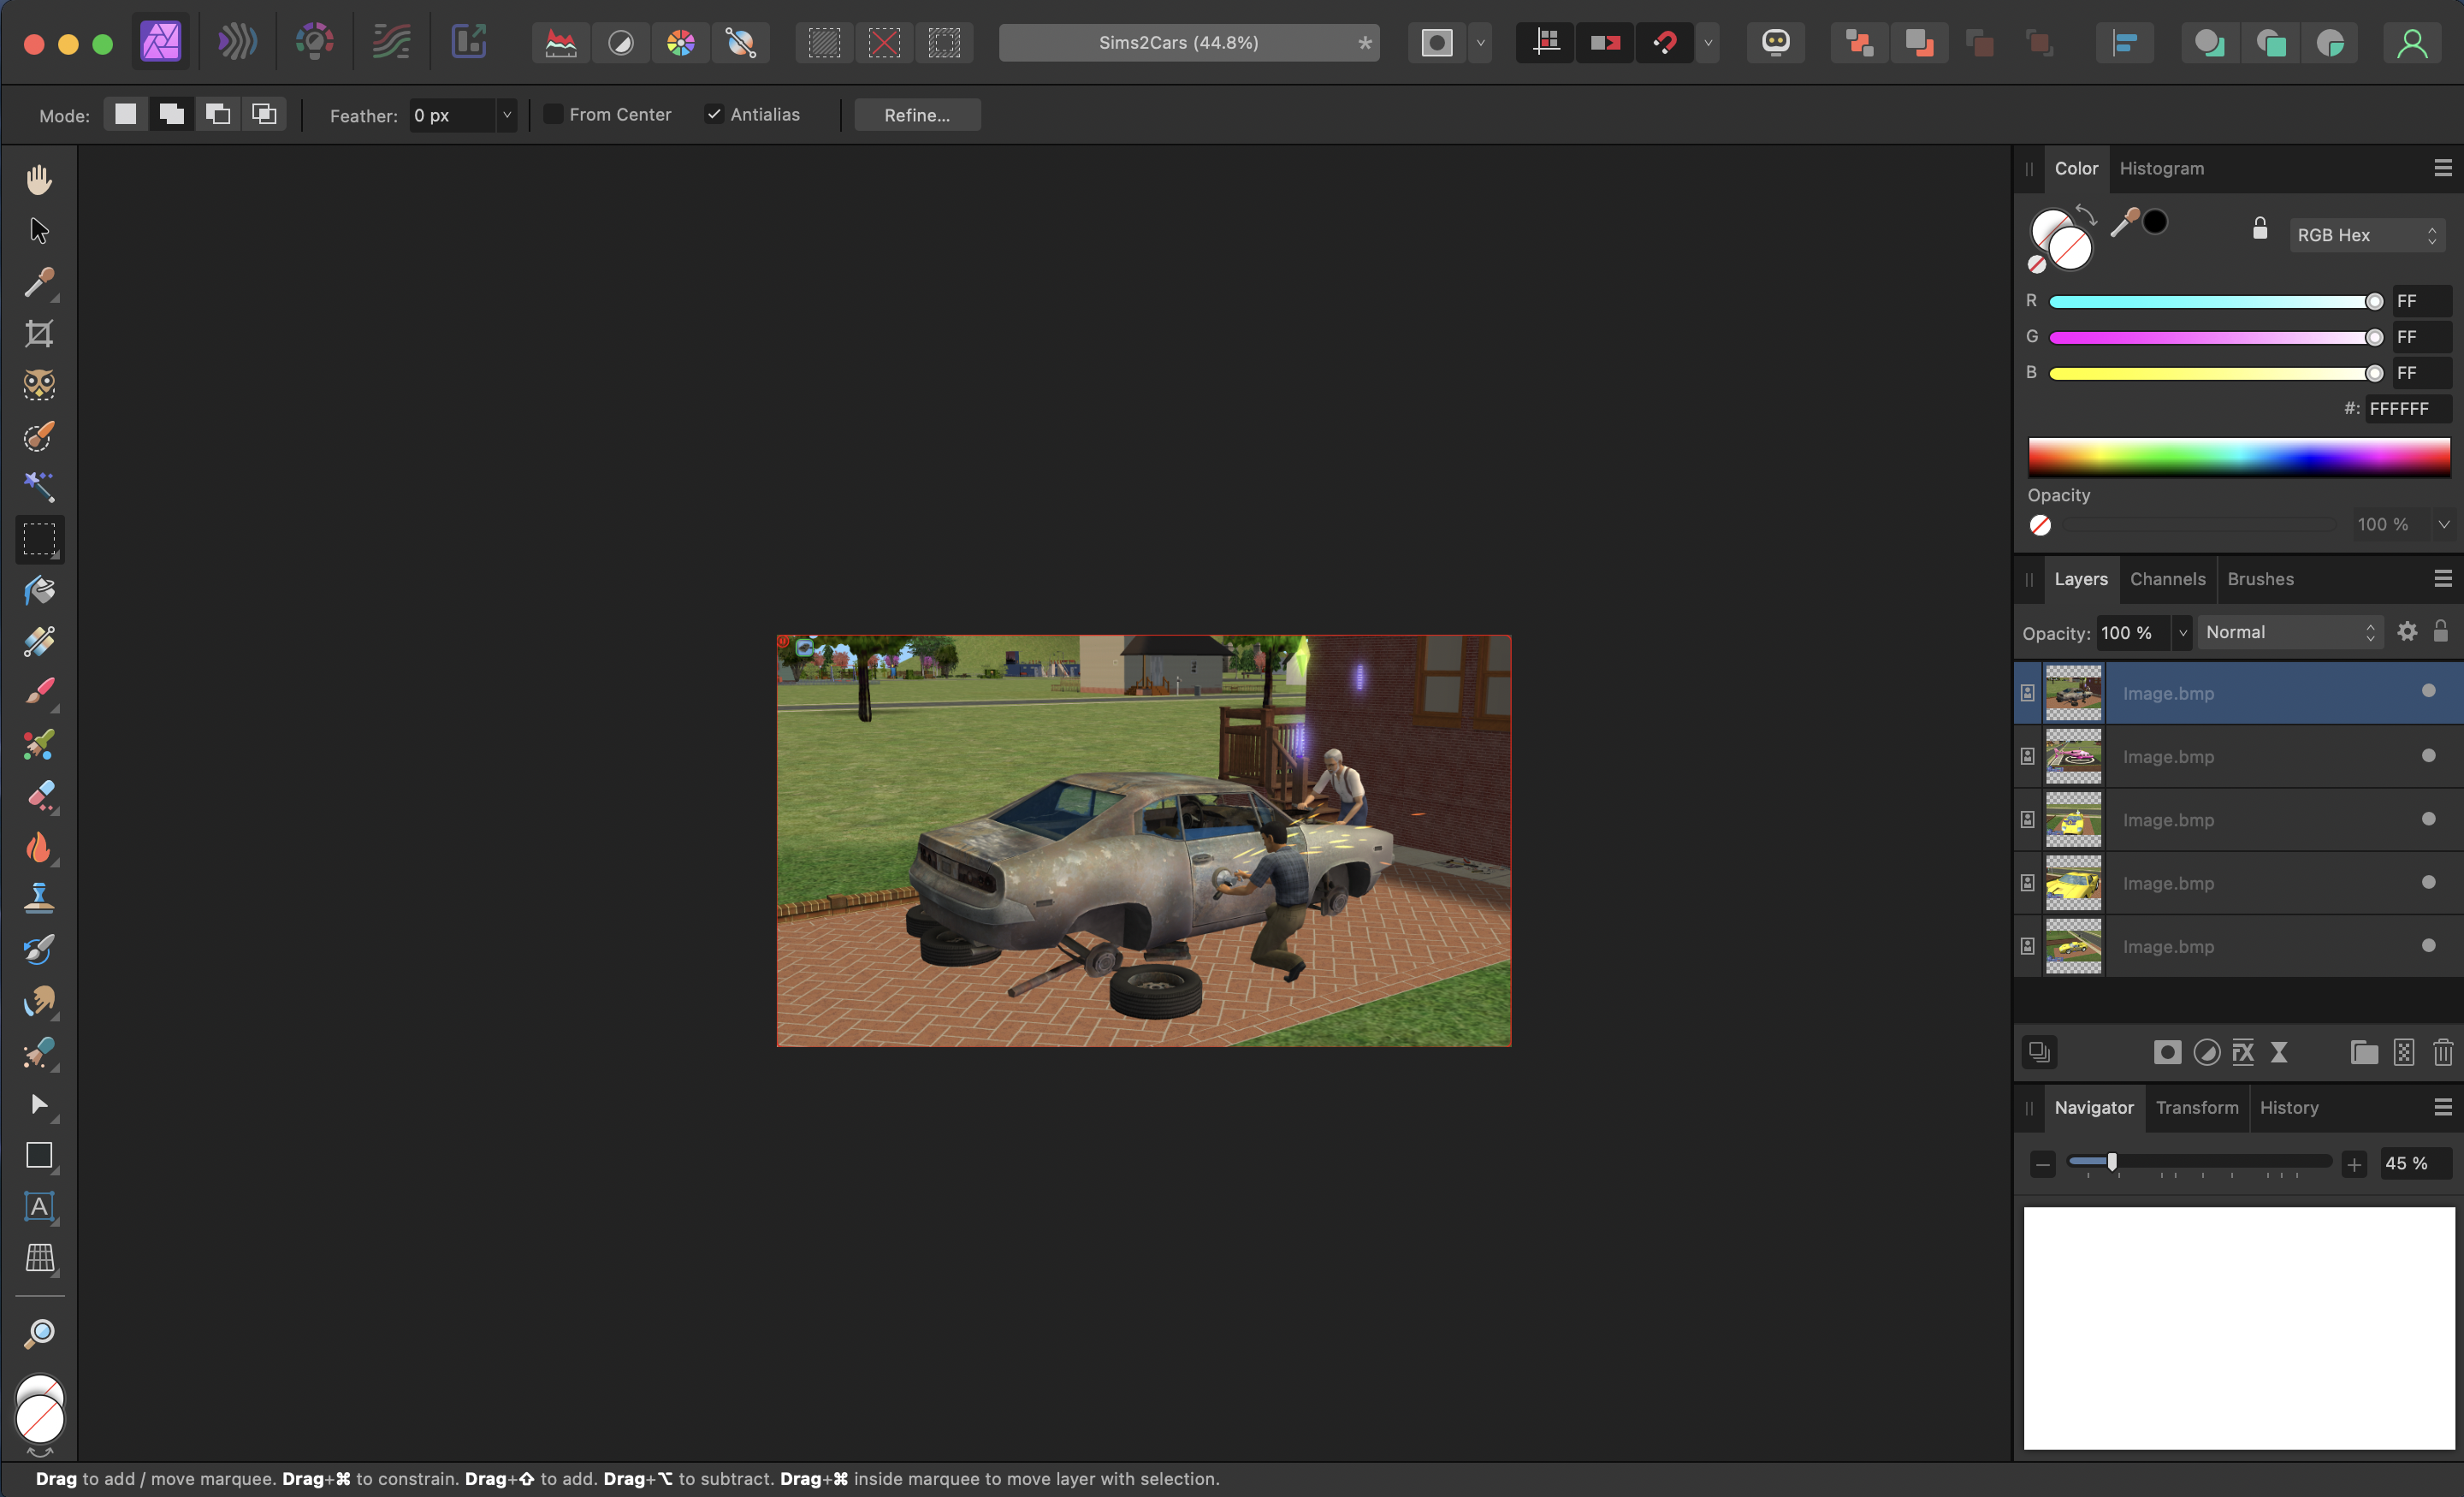Open the account profile icon
This screenshot has width=2464, height=1497.
pyautogui.click(x=2412, y=43)
